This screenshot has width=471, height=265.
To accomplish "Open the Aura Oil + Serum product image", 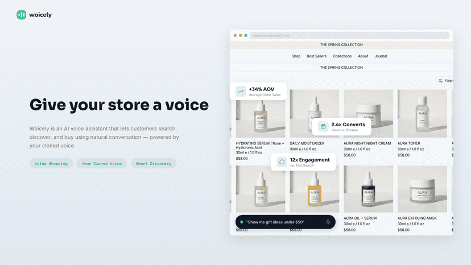I will (x=368, y=189).
